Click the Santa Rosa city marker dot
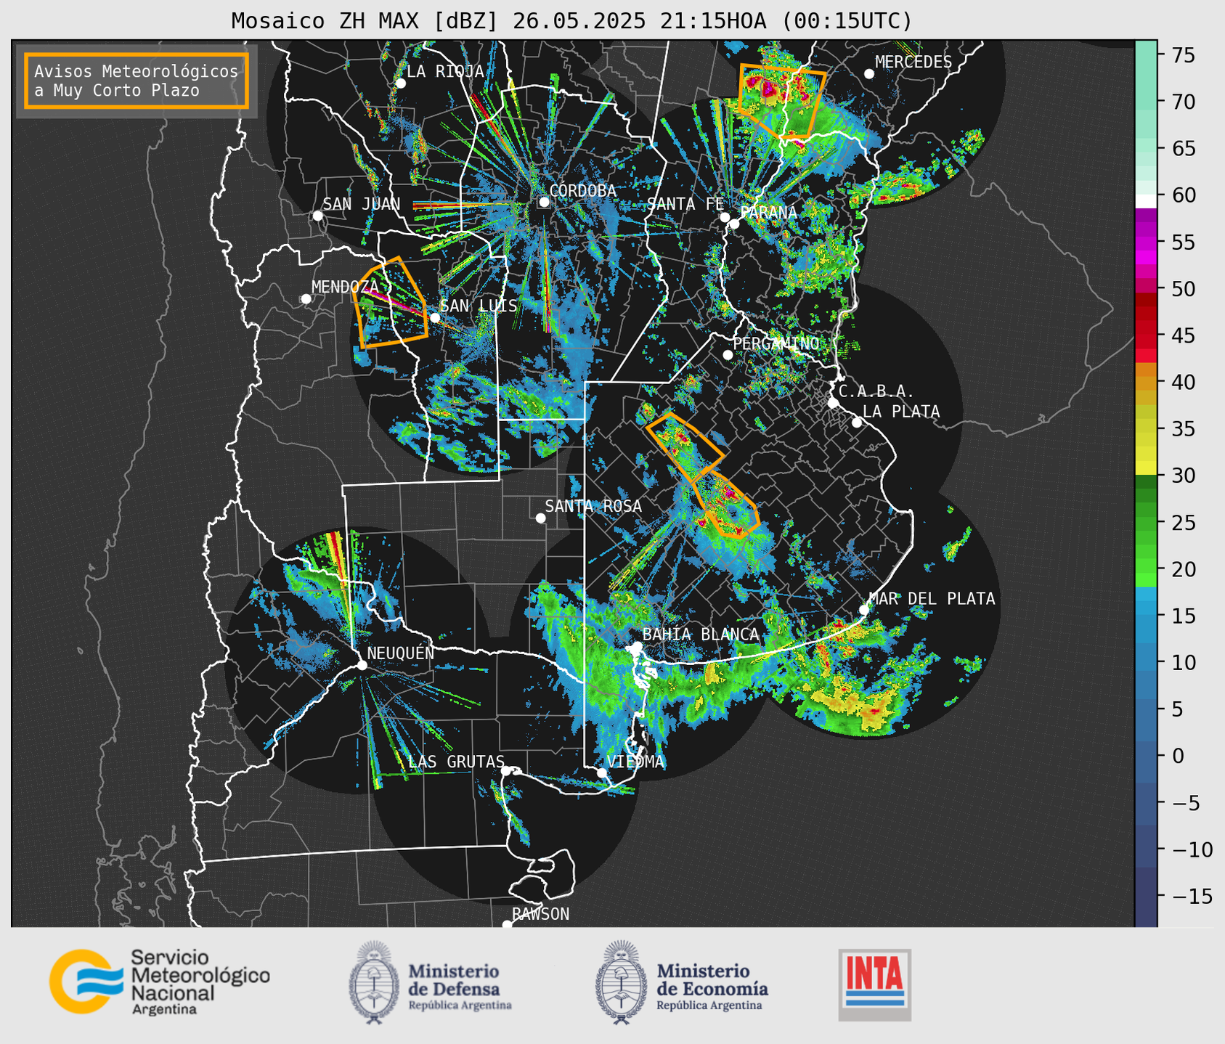 coord(540,518)
